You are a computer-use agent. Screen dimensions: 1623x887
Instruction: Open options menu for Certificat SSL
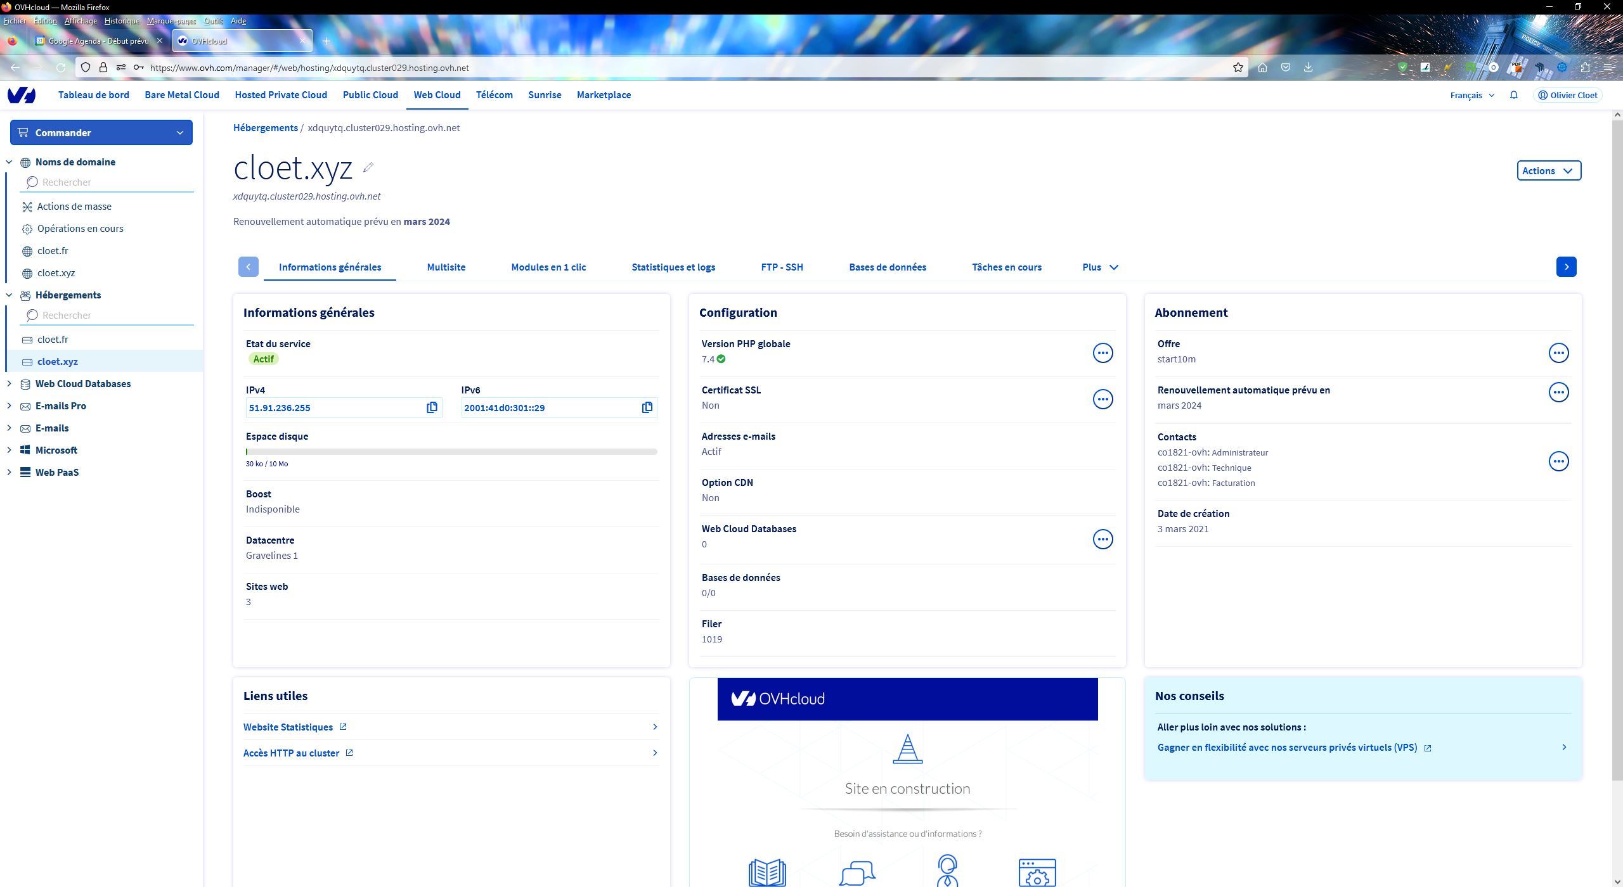click(1102, 399)
